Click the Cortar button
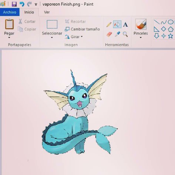Image resolution: width=175 pixels, height=175 pixels. (x=27, y=21)
